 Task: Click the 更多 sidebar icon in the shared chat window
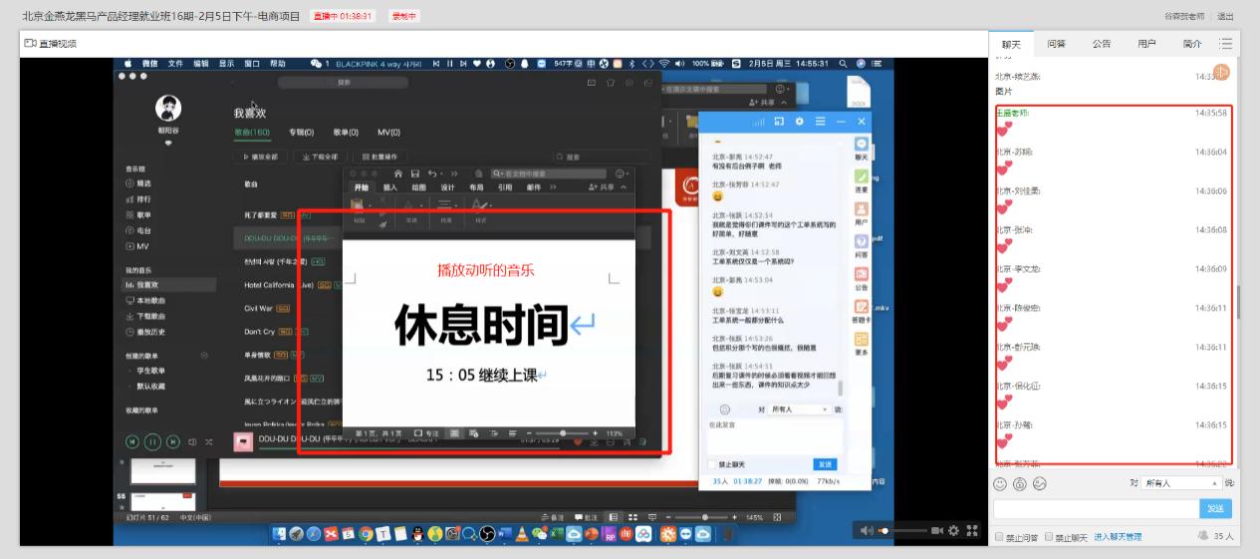[x=861, y=345]
